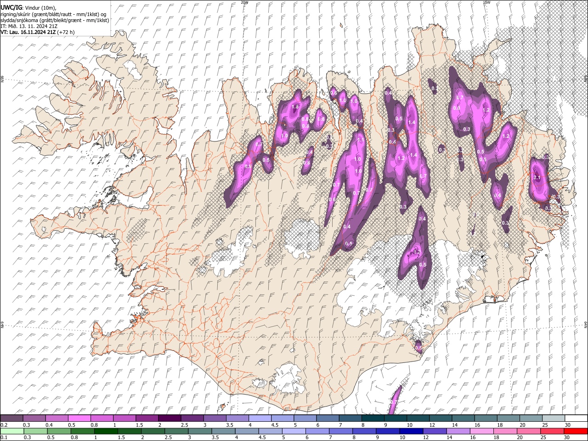This screenshot has height=441, width=588.
Task: Pick the 10 deep blue swatch in lower legend row
Action: coord(412,431)
